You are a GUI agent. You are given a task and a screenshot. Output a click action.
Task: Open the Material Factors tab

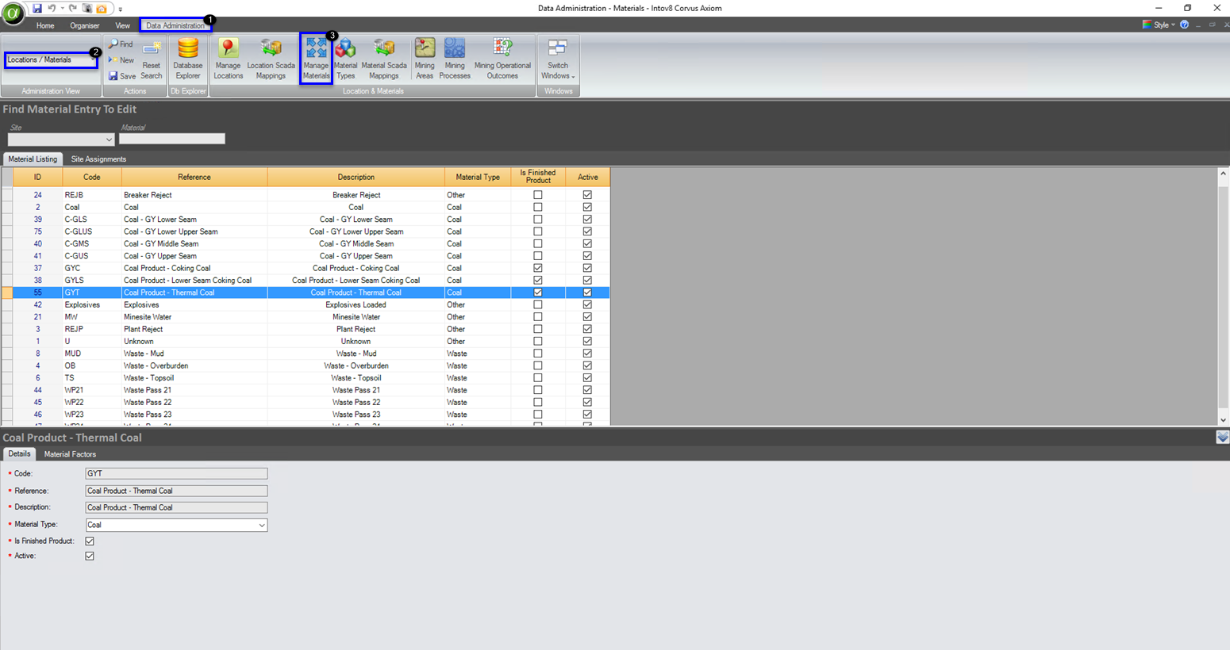70,454
